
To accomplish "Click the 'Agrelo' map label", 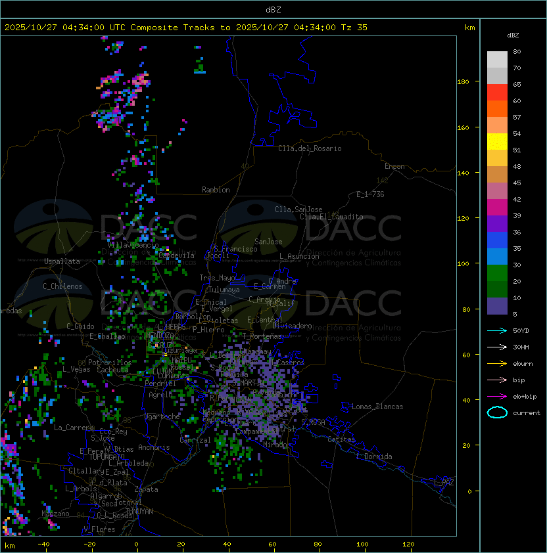I will [160, 395].
